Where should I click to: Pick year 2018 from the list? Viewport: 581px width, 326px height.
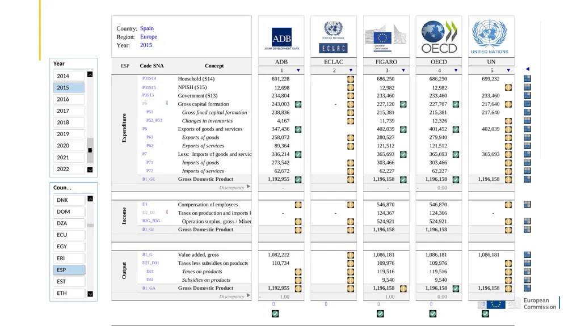coord(69,122)
